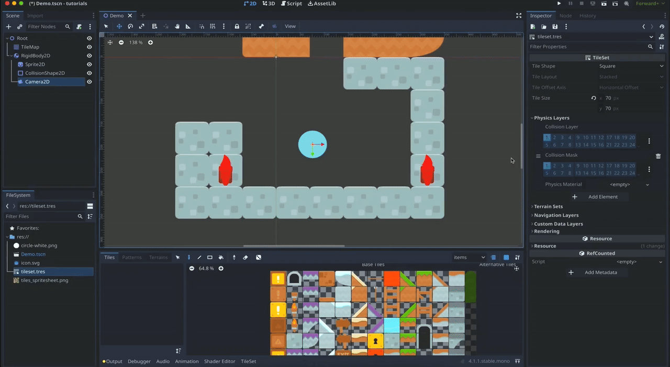Instantiate a child scene with the link icon
Viewport: 670px width, 367px height.
coord(19,27)
